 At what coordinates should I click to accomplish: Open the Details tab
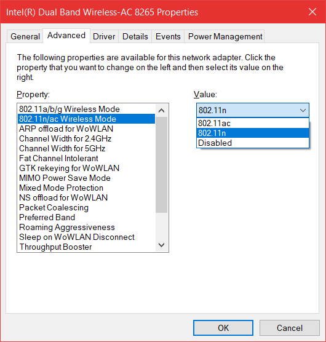click(x=135, y=36)
